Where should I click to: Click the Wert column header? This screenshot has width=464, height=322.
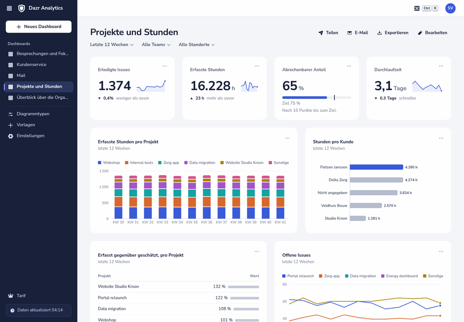click(254, 276)
